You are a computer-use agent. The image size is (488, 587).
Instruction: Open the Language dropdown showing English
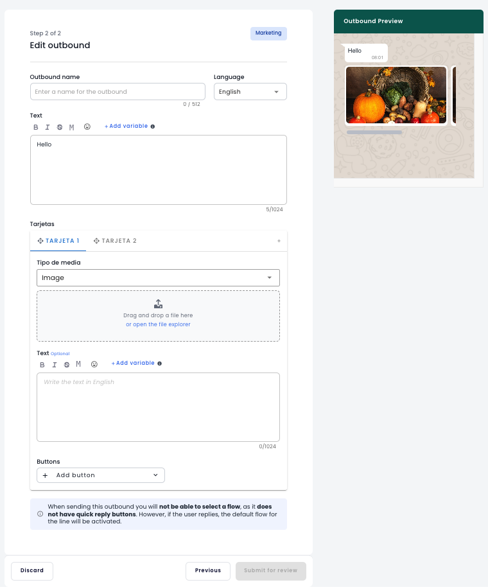[x=250, y=92]
